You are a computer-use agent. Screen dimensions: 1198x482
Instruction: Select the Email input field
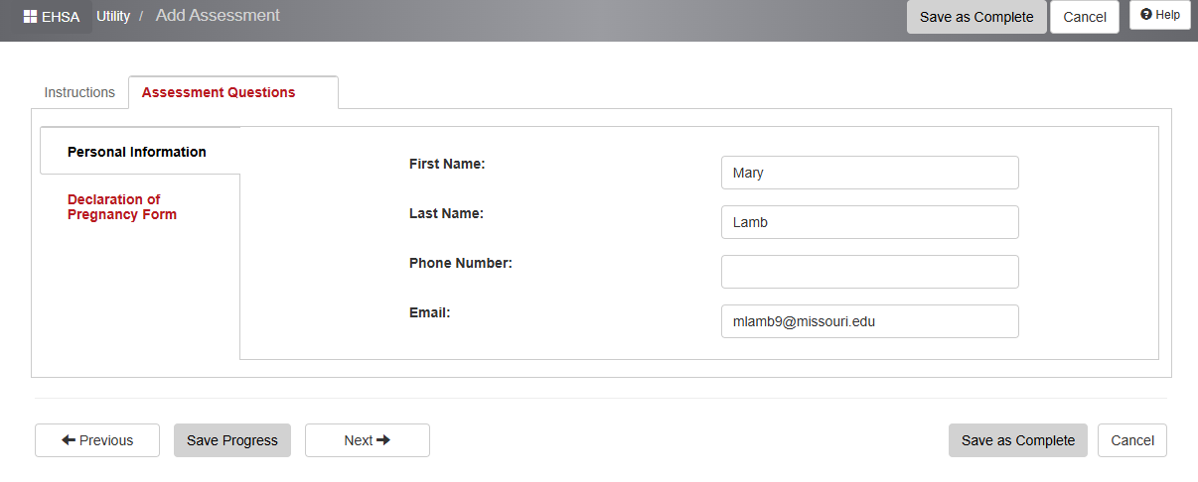coord(869,321)
